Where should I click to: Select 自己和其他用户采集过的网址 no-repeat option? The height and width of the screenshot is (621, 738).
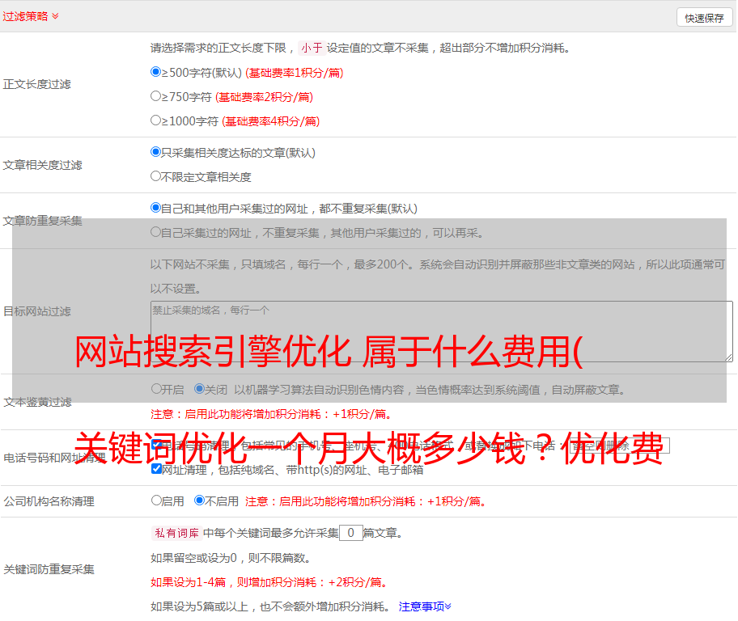[x=156, y=208]
